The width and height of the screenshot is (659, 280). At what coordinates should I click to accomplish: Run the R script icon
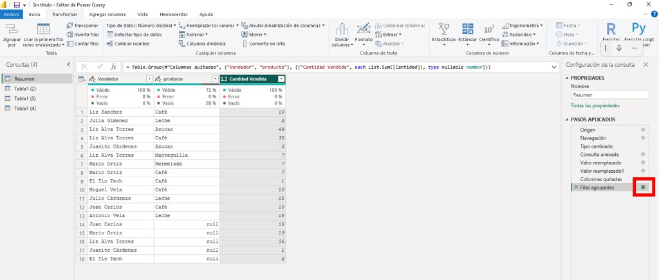pos(611,29)
